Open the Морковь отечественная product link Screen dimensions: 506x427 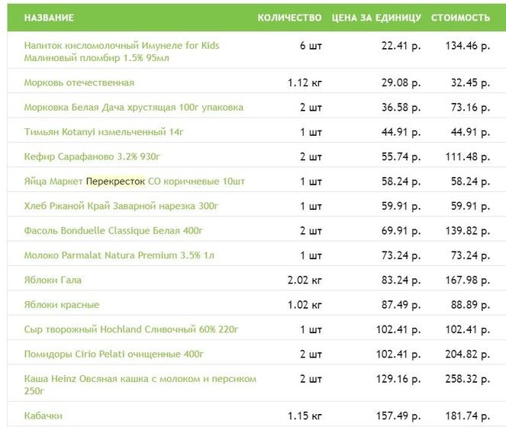pos(79,82)
